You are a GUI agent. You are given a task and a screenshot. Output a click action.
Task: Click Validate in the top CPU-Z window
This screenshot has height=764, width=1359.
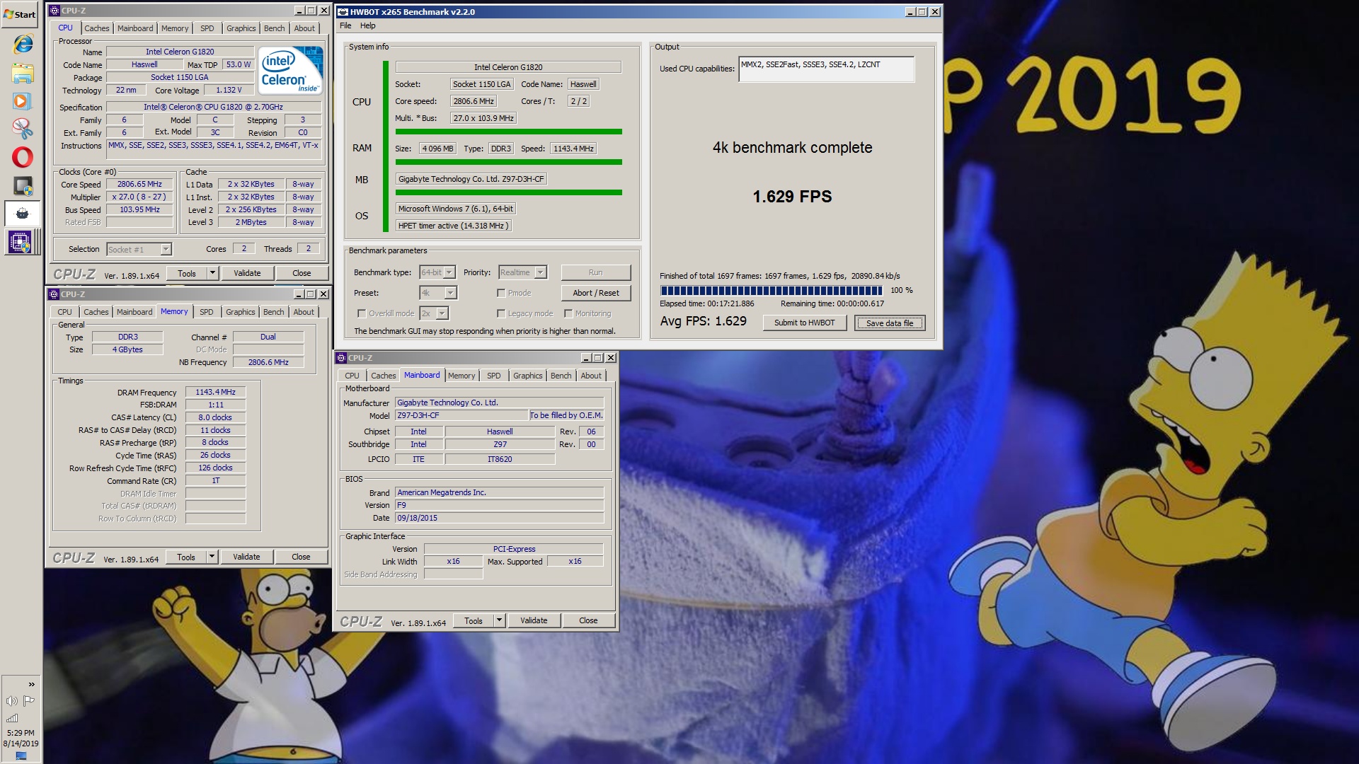click(247, 273)
